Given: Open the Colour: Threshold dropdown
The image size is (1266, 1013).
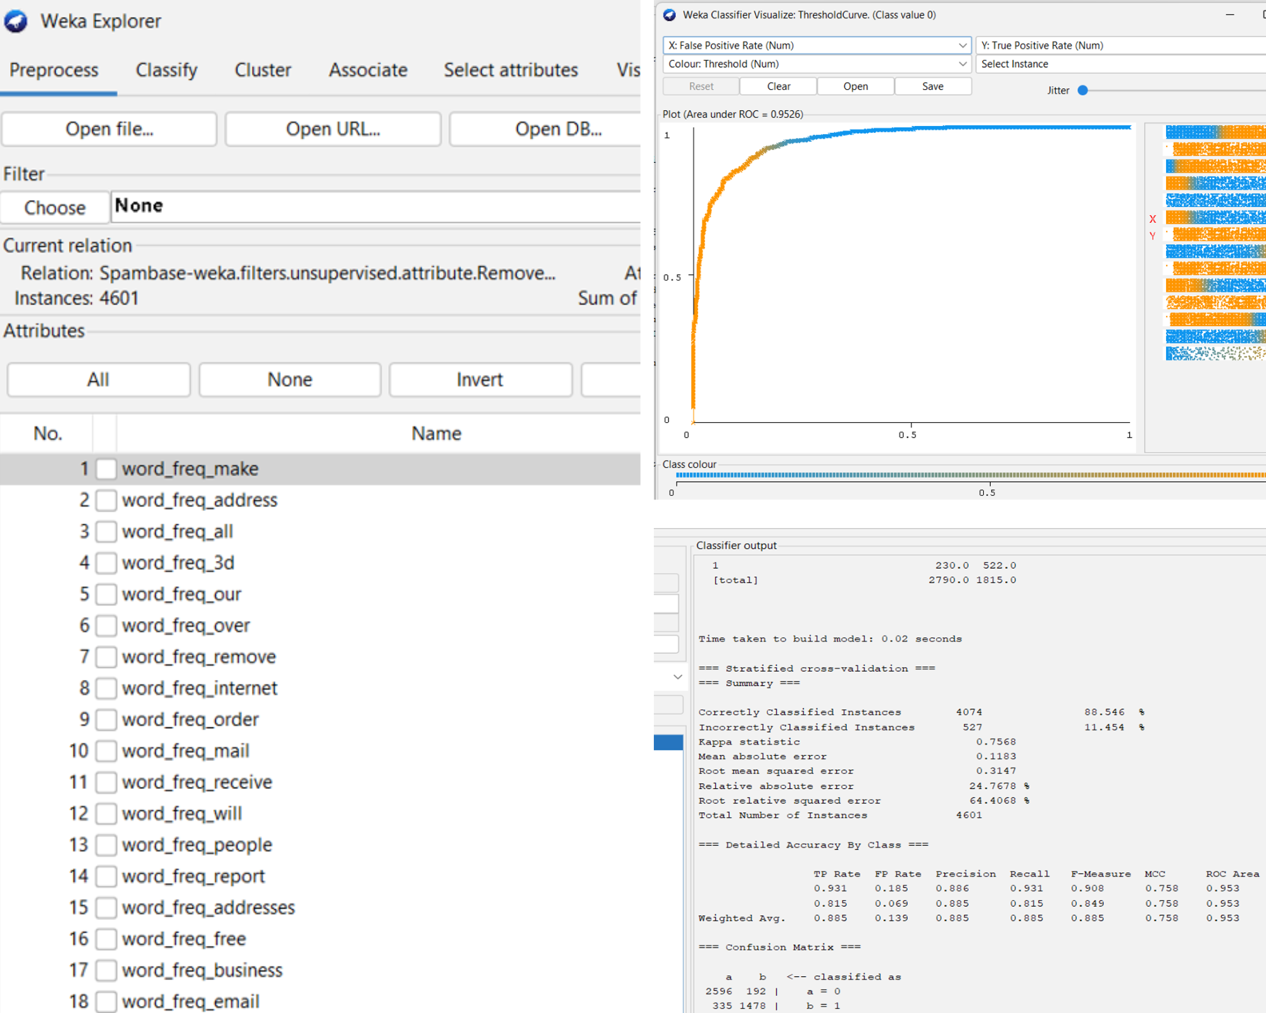Looking at the screenshot, I should pos(817,64).
